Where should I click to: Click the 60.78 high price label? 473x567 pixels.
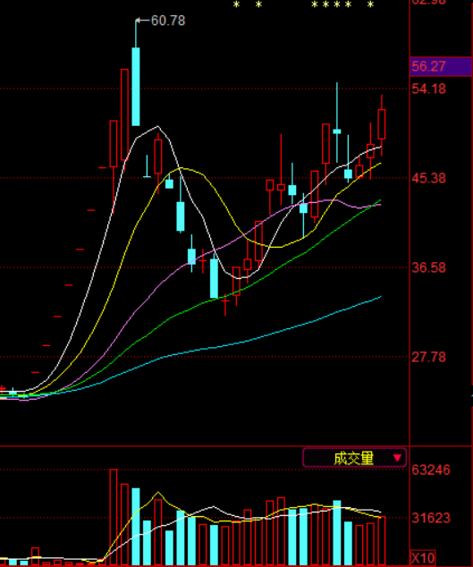(x=168, y=21)
